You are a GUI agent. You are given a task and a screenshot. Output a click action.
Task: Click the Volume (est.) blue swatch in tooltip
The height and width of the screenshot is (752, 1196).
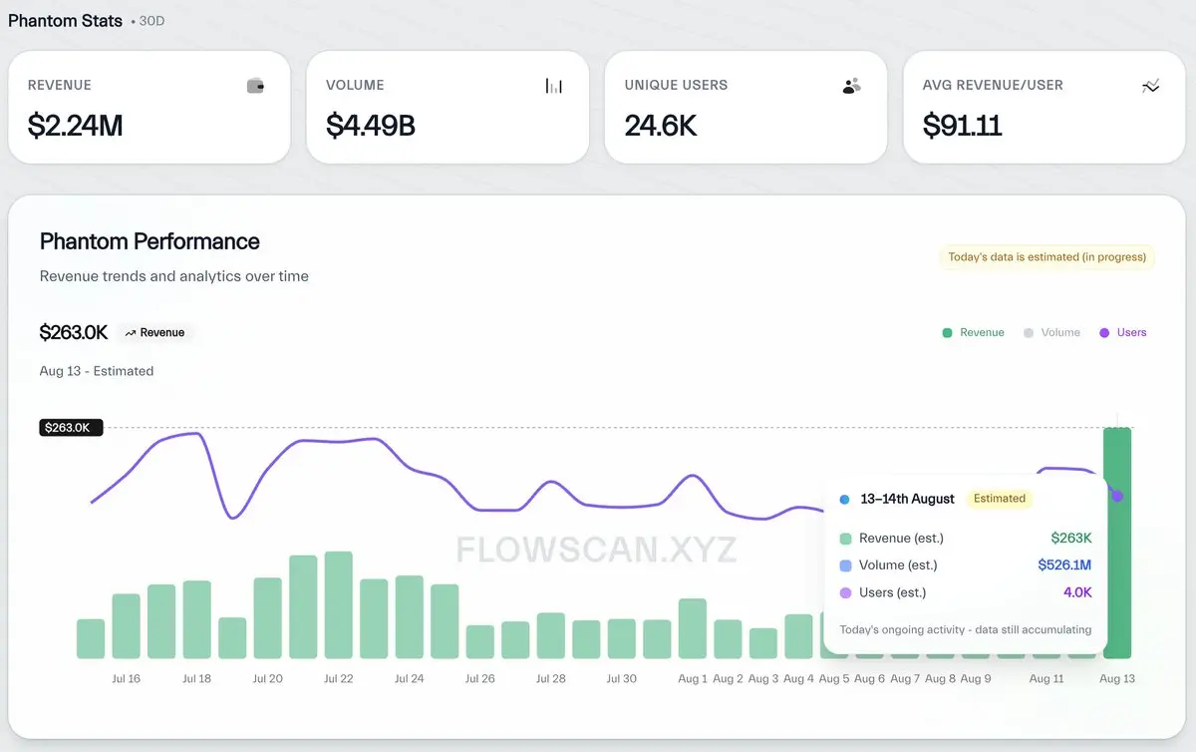pos(846,565)
